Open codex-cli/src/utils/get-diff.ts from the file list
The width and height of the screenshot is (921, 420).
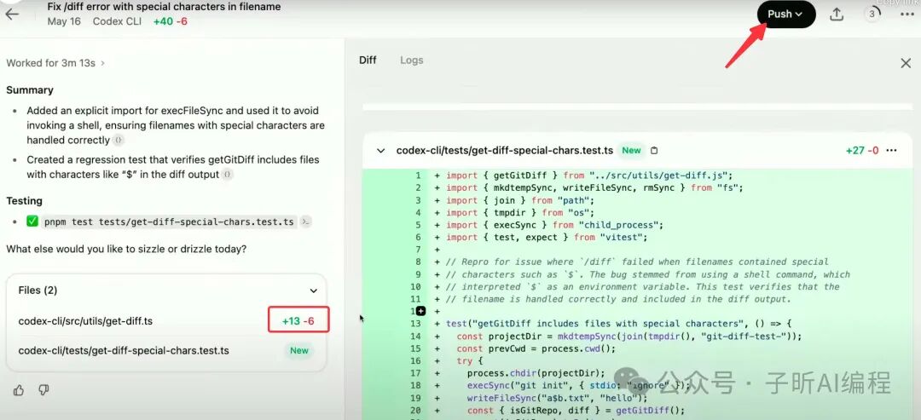[x=166, y=321]
